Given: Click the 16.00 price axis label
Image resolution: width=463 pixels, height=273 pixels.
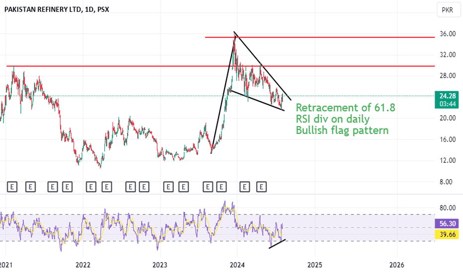Looking at the screenshot, I should 448,139.
